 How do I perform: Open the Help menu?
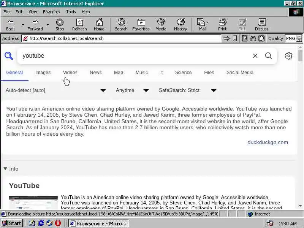pyautogui.click(x=86, y=12)
